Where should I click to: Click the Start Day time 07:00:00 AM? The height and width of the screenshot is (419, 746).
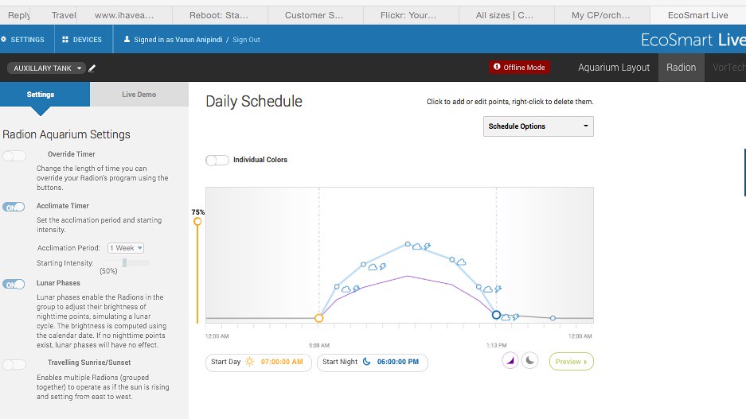click(x=282, y=362)
